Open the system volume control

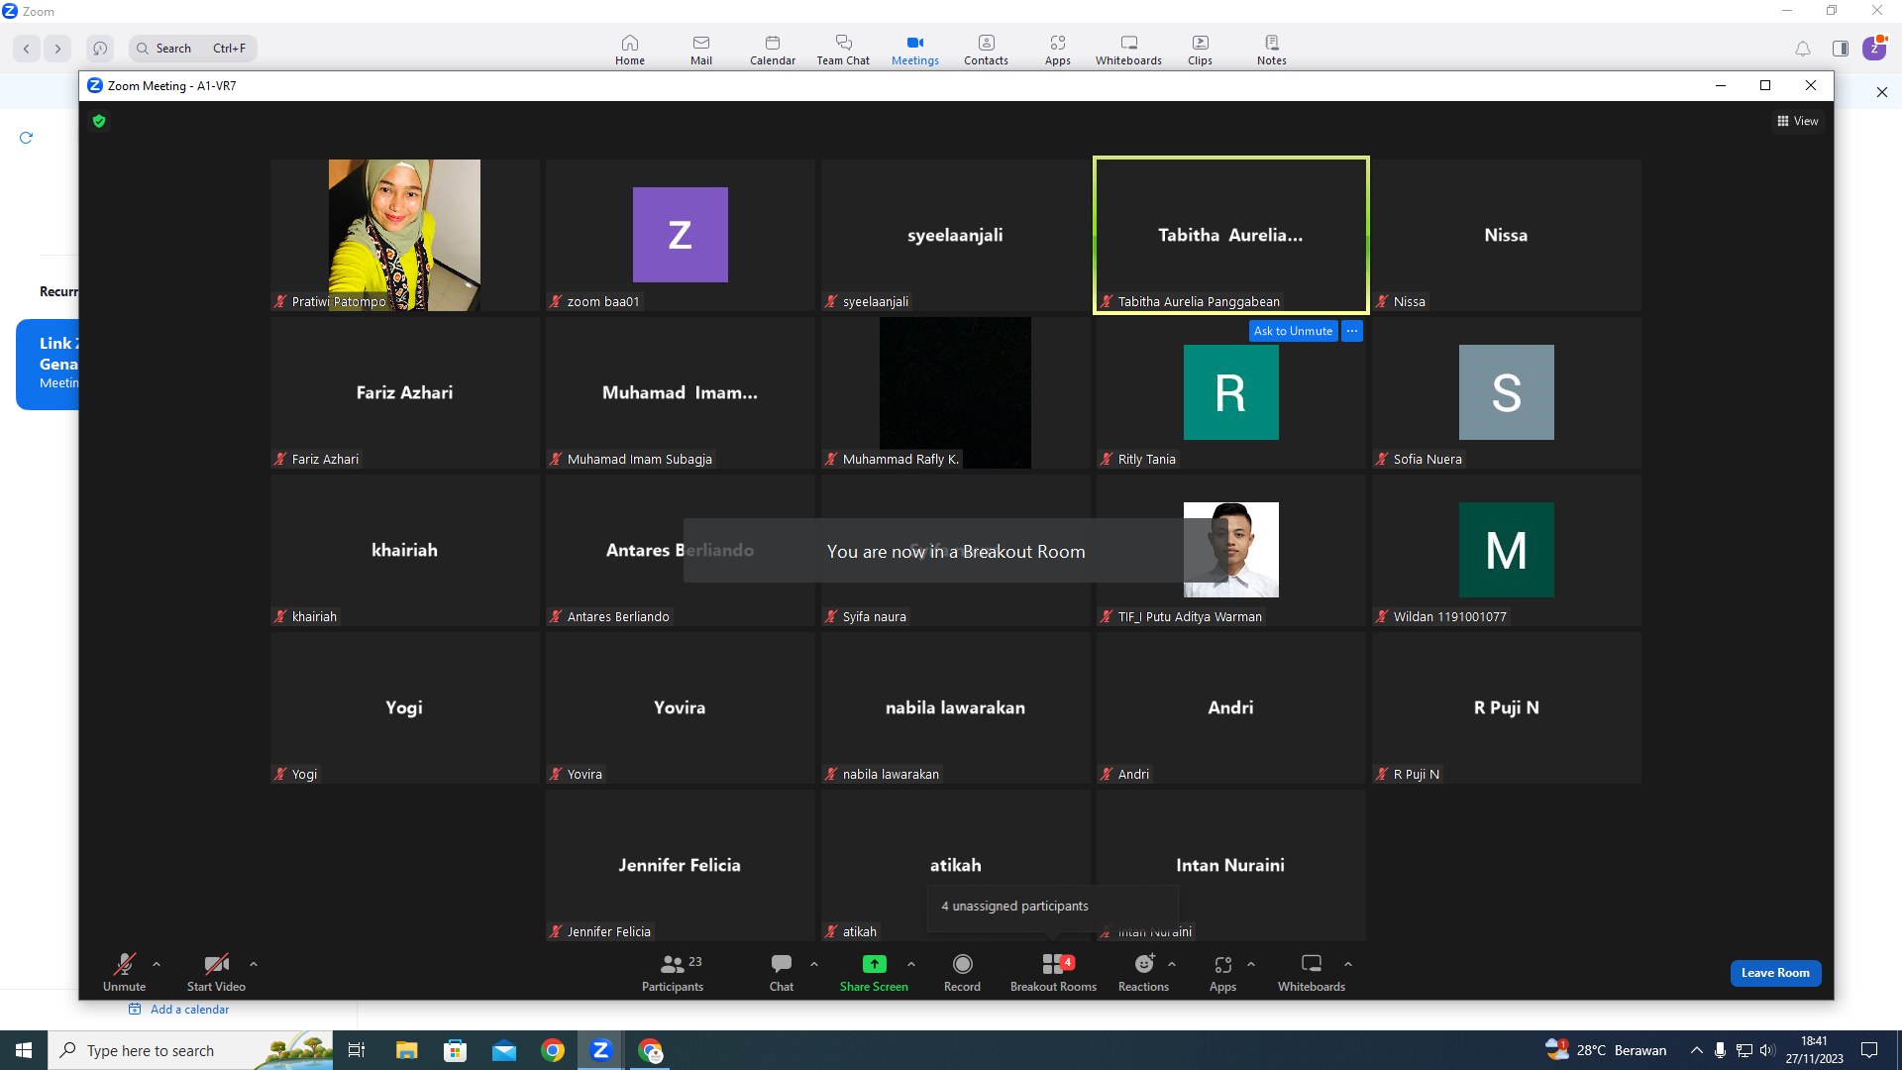pyautogui.click(x=1768, y=1050)
